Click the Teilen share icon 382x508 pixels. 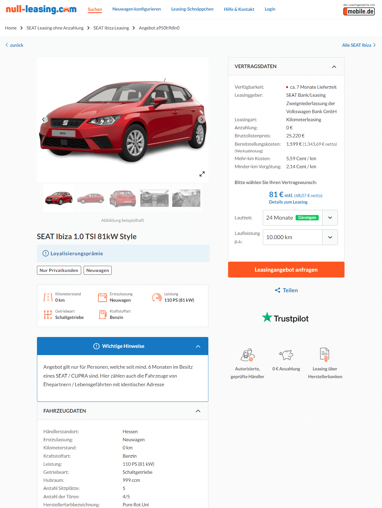coord(278,290)
